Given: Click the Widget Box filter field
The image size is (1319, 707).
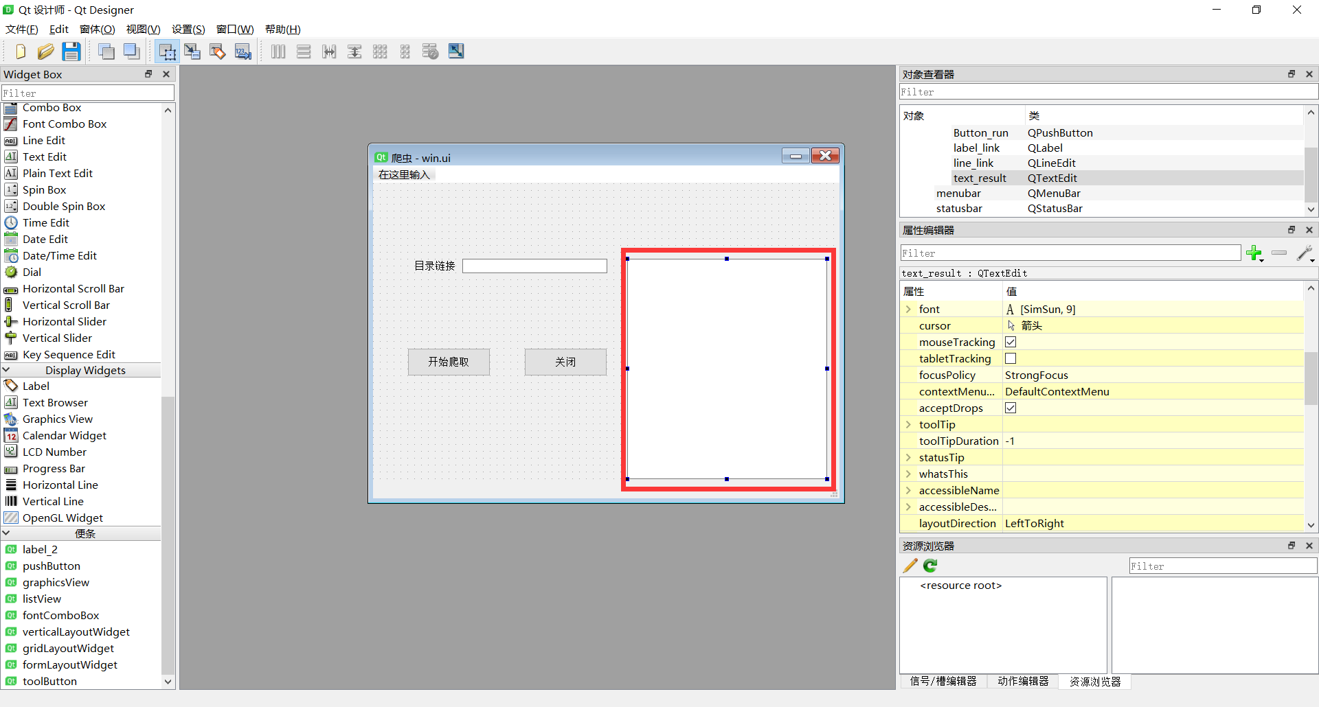Looking at the screenshot, I should click(x=88, y=93).
